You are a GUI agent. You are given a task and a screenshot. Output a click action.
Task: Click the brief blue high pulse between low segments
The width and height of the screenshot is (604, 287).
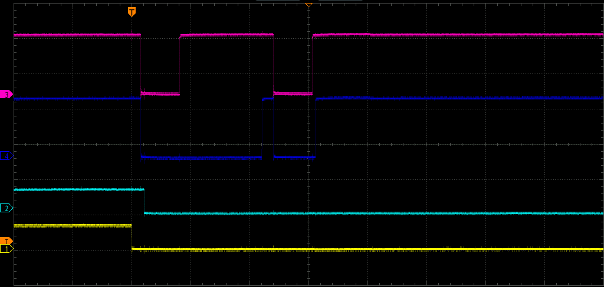268,99
